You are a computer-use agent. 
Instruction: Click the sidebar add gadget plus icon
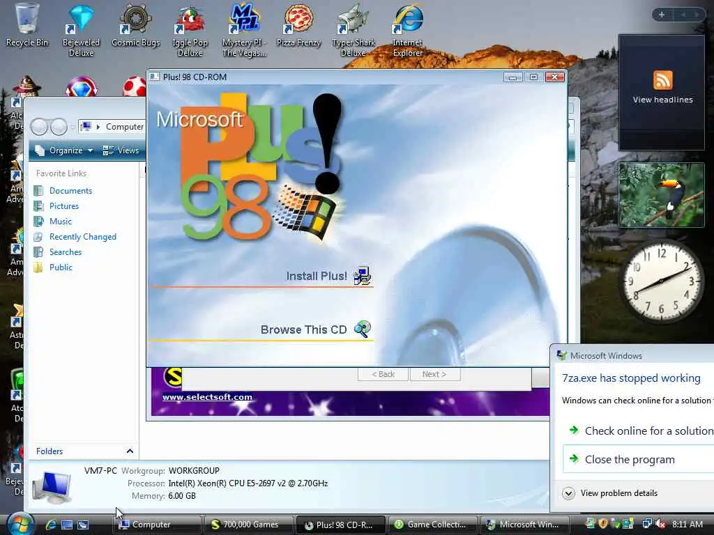(x=662, y=15)
